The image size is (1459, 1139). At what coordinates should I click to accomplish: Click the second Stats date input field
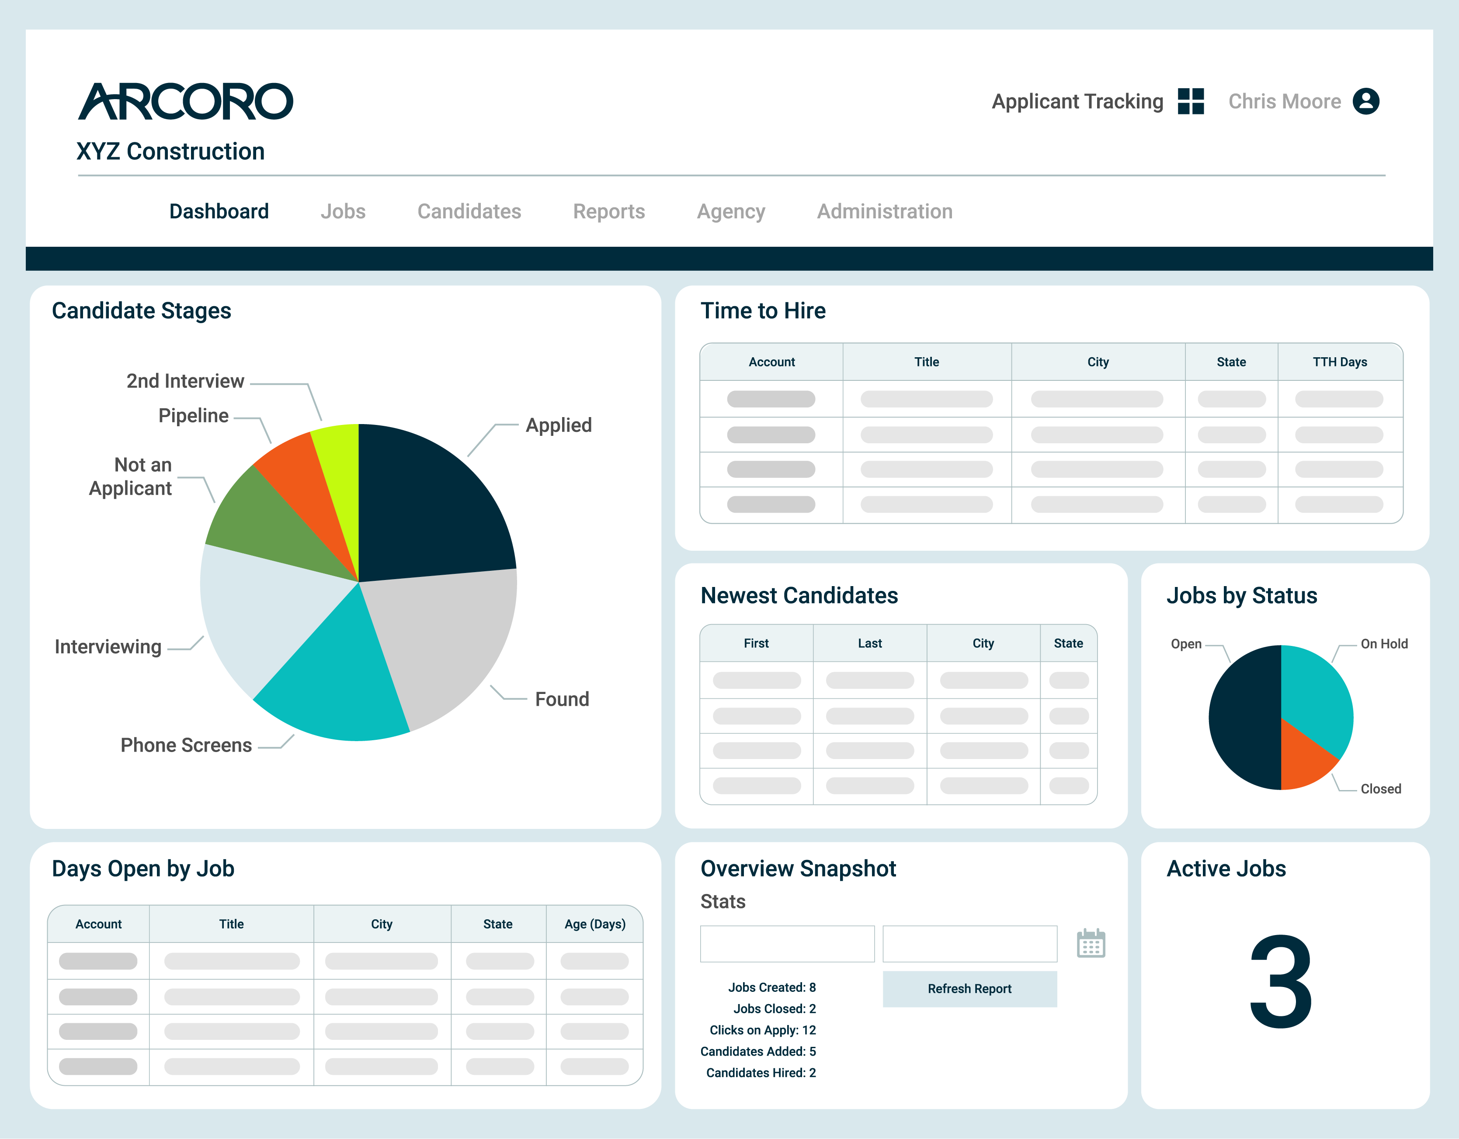tap(969, 943)
